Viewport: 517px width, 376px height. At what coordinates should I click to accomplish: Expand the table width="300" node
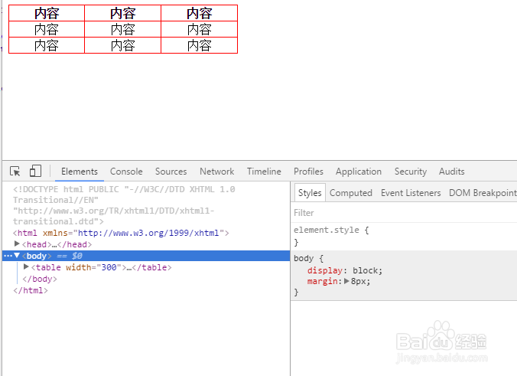pos(26,266)
